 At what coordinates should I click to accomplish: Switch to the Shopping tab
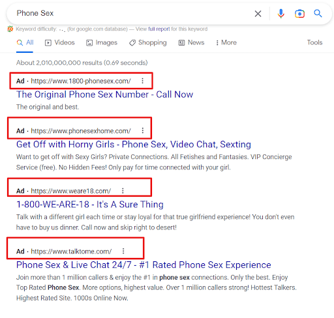(x=148, y=42)
